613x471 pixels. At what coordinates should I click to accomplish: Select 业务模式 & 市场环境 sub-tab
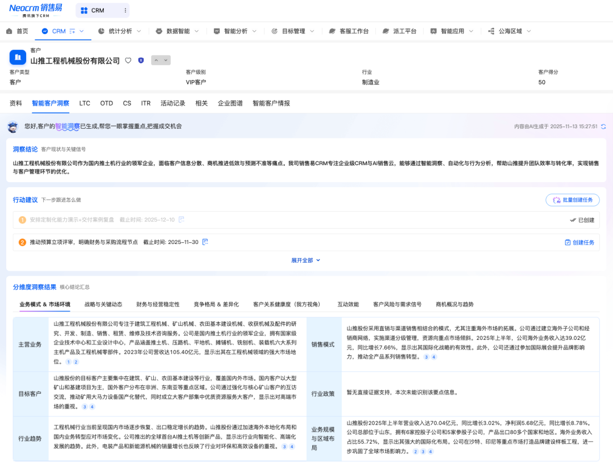click(x=45, y=304)
